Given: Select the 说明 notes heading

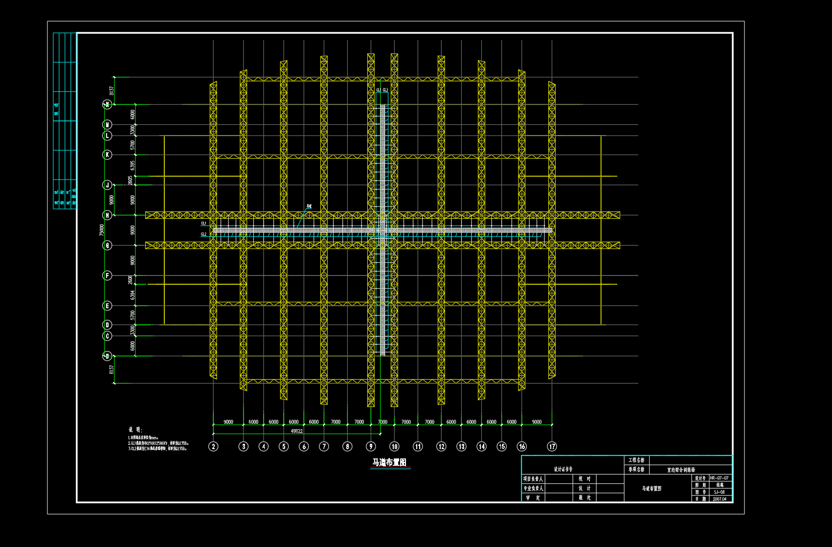Looking at the screenshot, I should click(x=135, y=429).
